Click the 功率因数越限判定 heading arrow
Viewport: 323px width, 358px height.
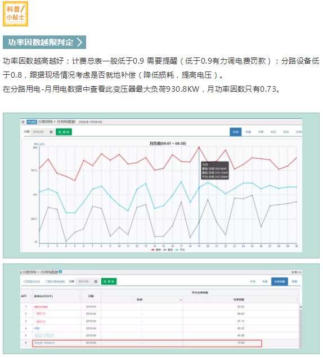(79, 42)
